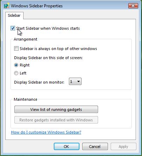Viewport: 142px width, 156px height.
Task: Choose the Left radio button
Action: (x=16, y=73)
